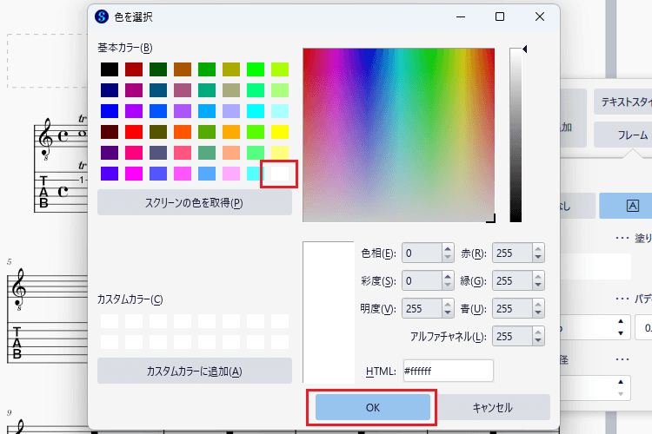Click スクリーンの色を取得 pick screen color button
The height and width of the screenshot is (434, 652).
pos(194,202)
